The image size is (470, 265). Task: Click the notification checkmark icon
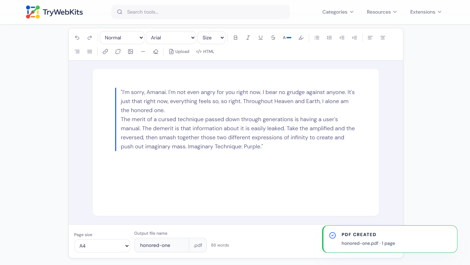click(x=333, y=235)
